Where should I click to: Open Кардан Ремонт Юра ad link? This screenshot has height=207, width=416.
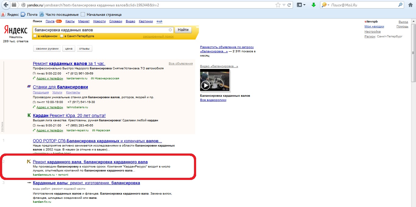[x=69, y=116]
